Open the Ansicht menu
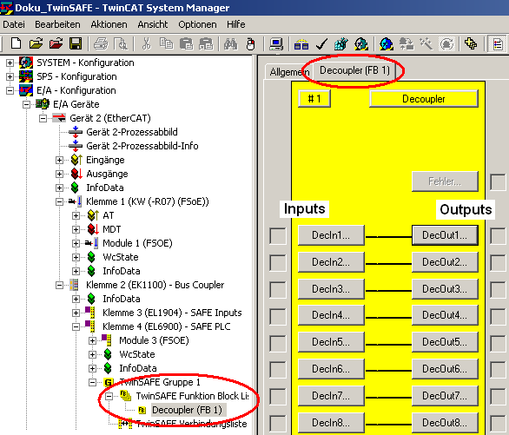Screen dimensions: 509x435 pos(153,24)
